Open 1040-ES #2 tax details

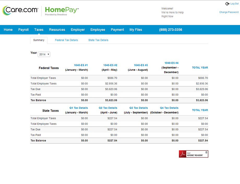[110, 65]
